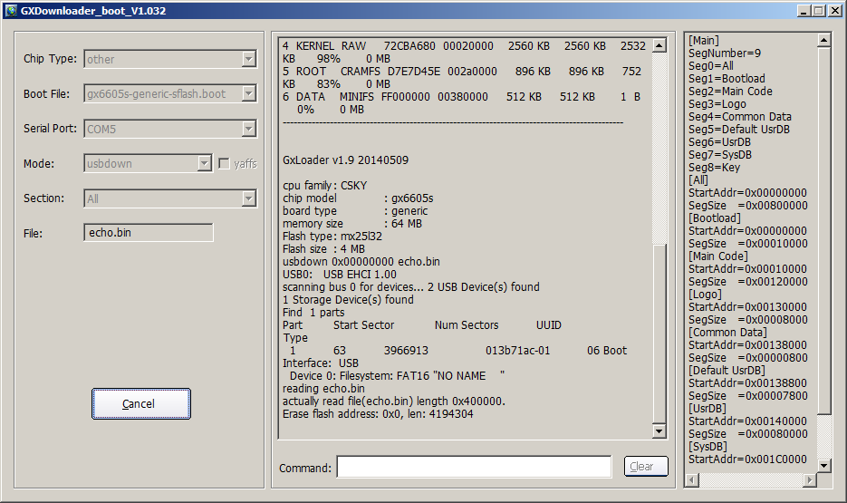Image resolution: width=847 pixels, height=503 pixels.
Task: Click the config panel scroll right arrow
Action: point(810,479)
